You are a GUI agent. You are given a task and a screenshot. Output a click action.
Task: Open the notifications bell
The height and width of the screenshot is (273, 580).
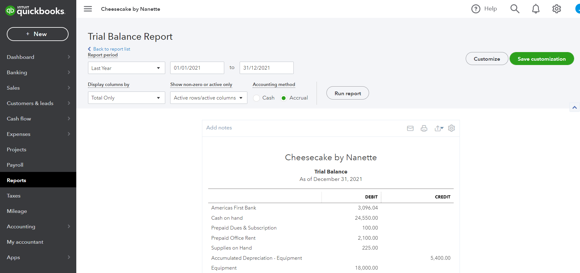(x=536, y=9)
